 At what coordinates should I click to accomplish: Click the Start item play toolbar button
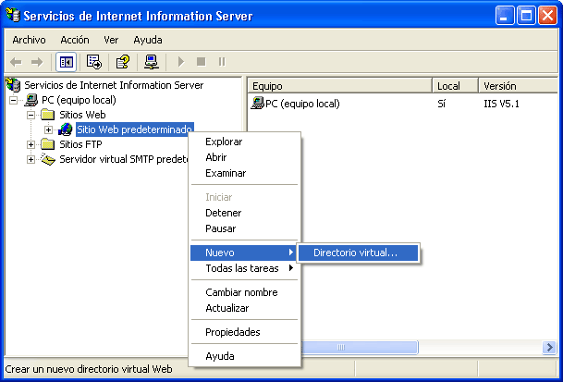pos(181,62)
